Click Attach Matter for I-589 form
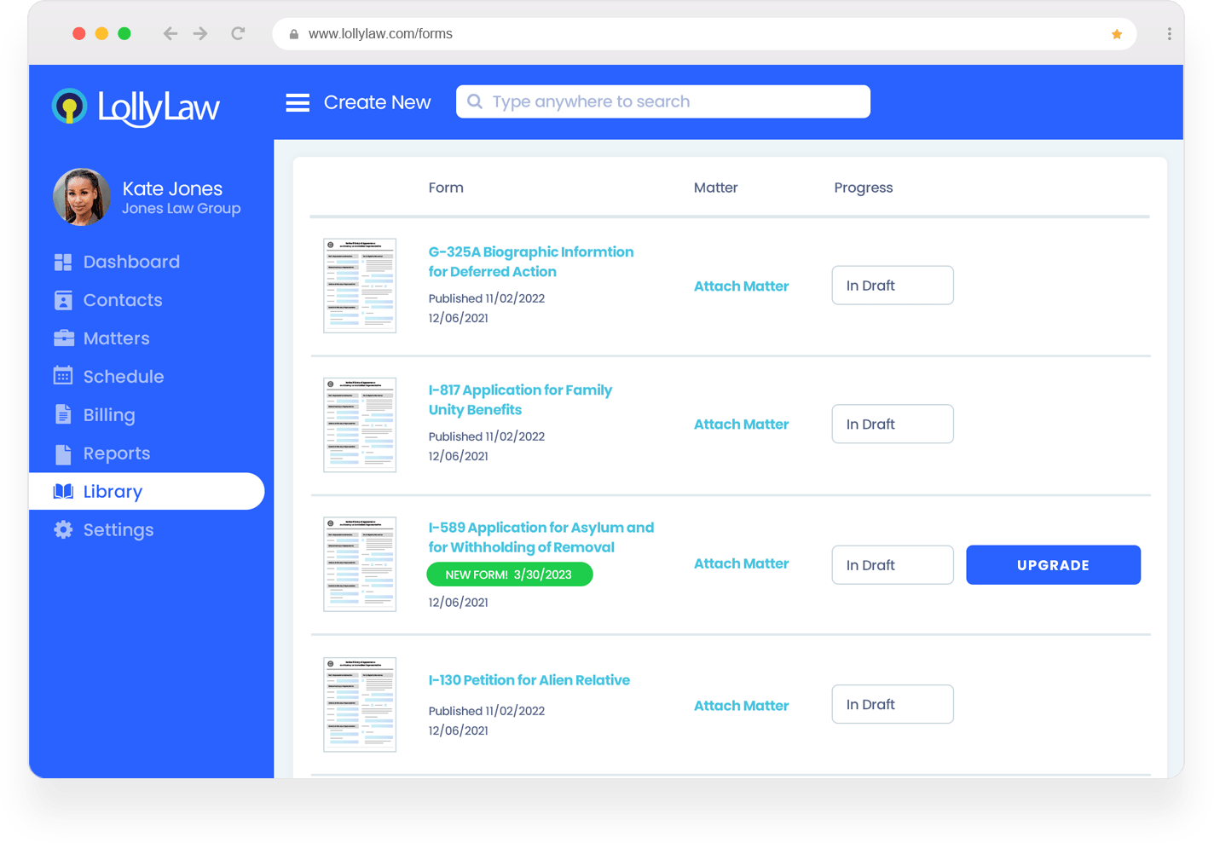The width and height of the screenshot is (1214, 843). click(741, 563)
